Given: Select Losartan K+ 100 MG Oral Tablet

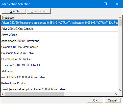Looking at the screenshot, I should click(x=59, y=65).
